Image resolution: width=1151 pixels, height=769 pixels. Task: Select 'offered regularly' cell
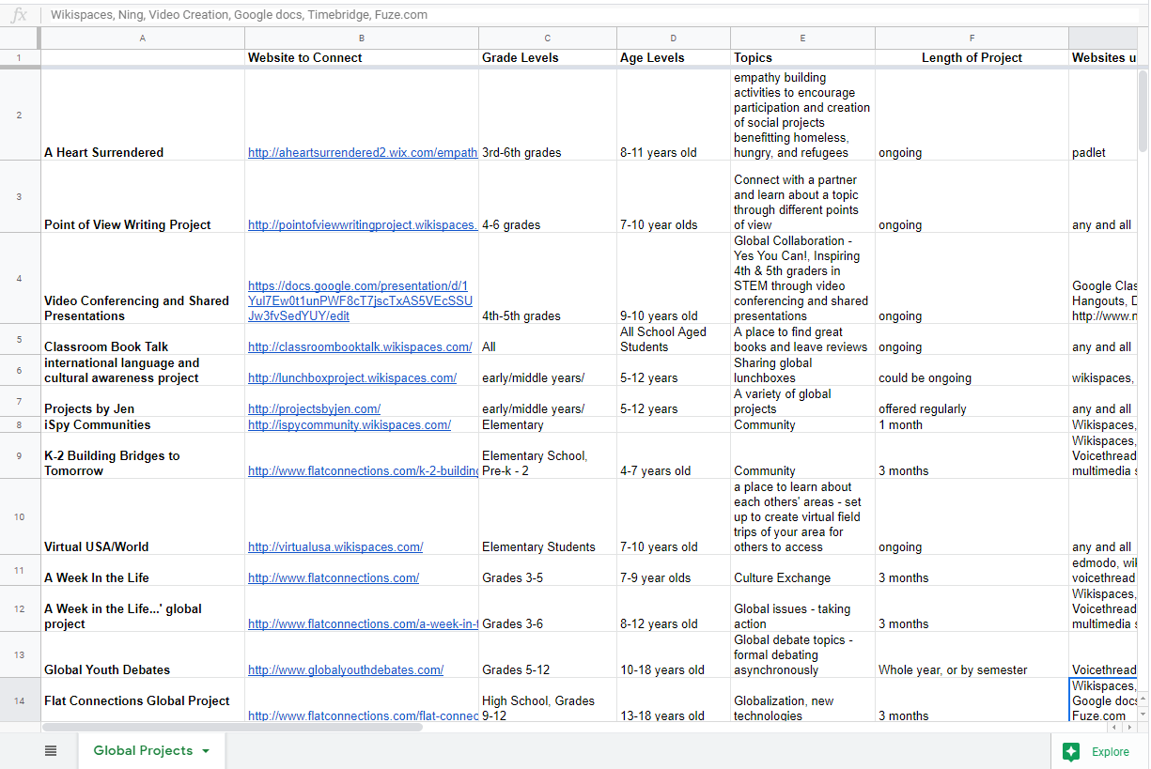972,401
